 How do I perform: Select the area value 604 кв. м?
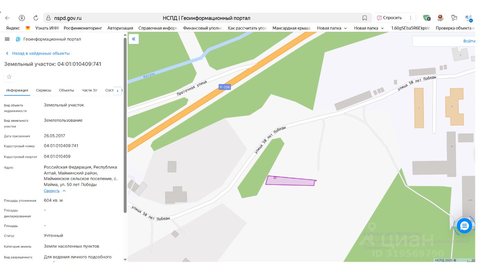(x=53, y=201)
